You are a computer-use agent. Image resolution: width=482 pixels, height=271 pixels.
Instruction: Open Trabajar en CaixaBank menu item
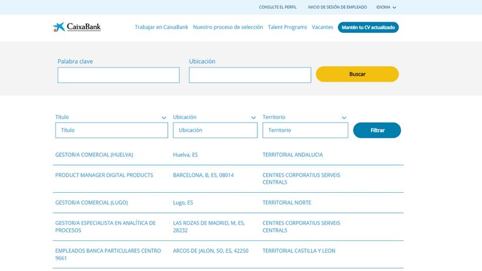click(161, 27)
